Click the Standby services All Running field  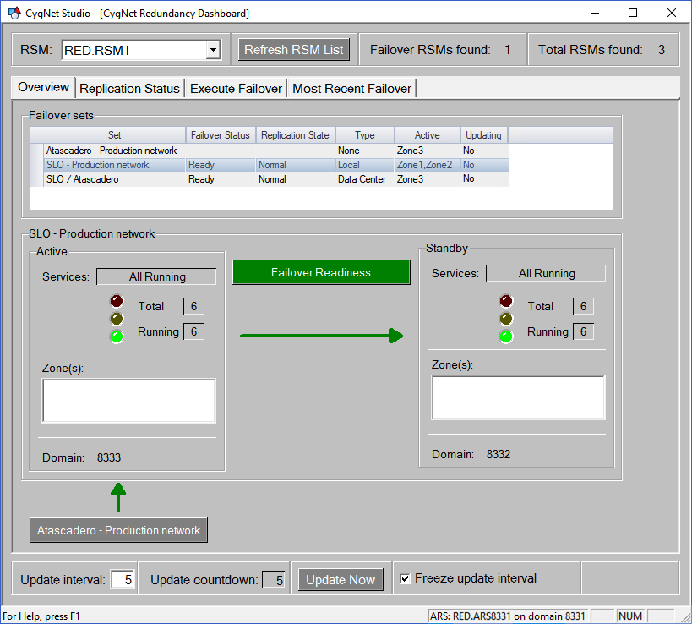[x=546, y=273]
